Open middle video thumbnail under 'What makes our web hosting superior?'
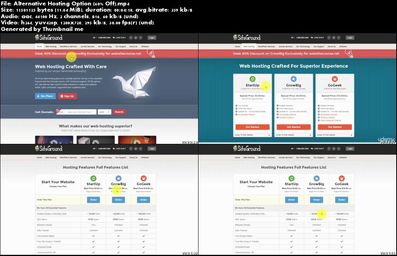Image resolution: width=397 pixels, height=256 pixels. click(95, 140)
